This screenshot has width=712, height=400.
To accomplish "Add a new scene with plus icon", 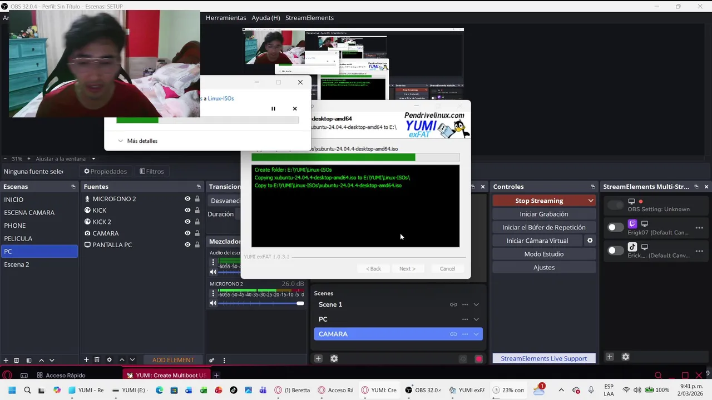I will 6,360.
